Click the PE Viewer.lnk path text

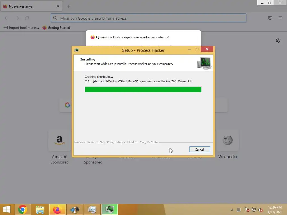pos(138,81)
